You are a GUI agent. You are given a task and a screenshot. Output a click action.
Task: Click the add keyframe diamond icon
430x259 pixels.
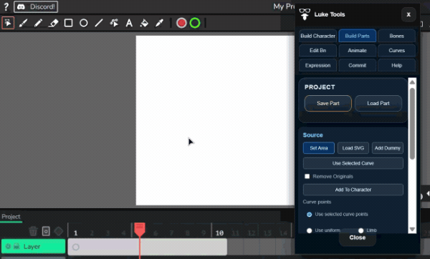59,231
